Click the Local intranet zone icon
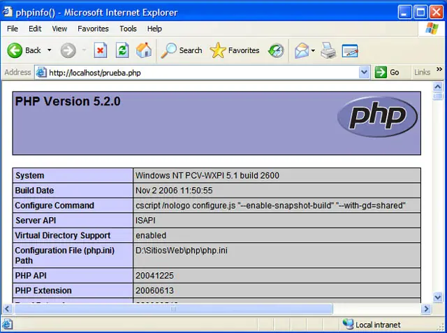Viewport: 447px width, 333px height. (348, 325)
